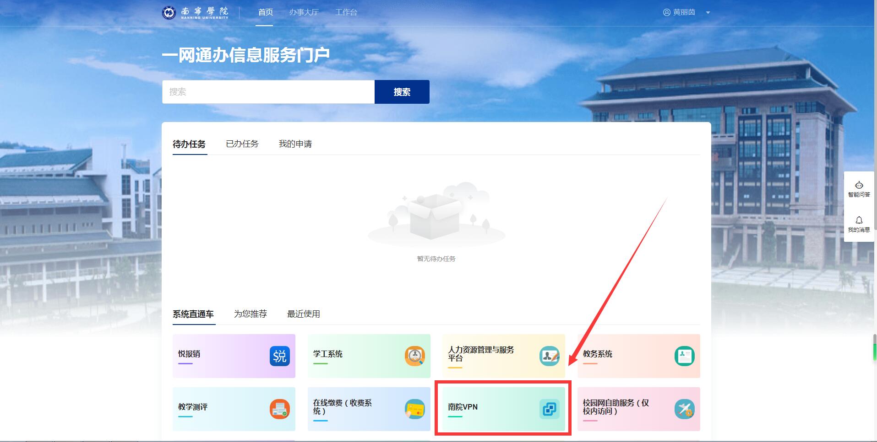Click the 在线缴费 card icon
This screenshot has width=877, height=442.
(x=414, y=409)
